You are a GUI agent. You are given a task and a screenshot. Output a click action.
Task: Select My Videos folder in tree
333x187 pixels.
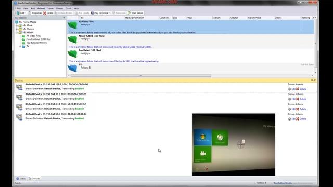pyautogui.click(x=28, y=32)
